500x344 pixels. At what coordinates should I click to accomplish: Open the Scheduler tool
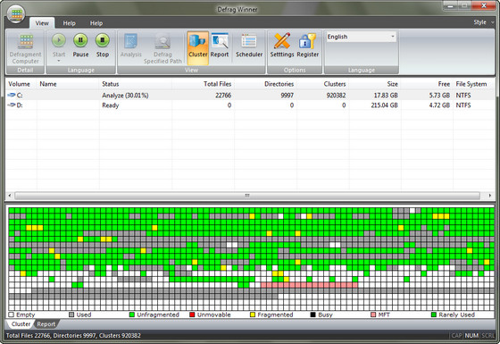tap(249, 41)
